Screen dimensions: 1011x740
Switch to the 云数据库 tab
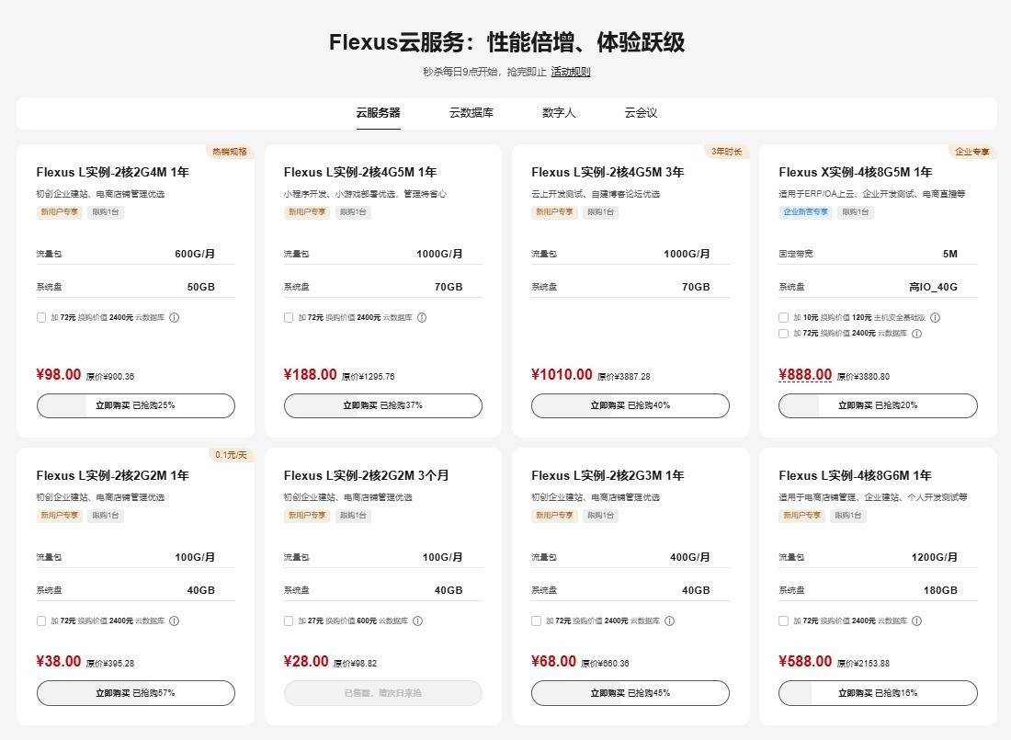pyautogui.click(x=471, y=113)
